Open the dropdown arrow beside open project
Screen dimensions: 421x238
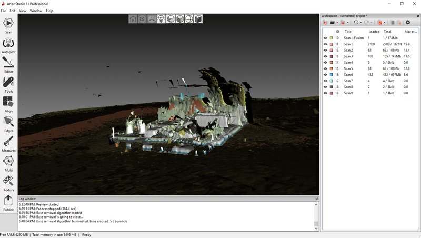click(337, 23)
